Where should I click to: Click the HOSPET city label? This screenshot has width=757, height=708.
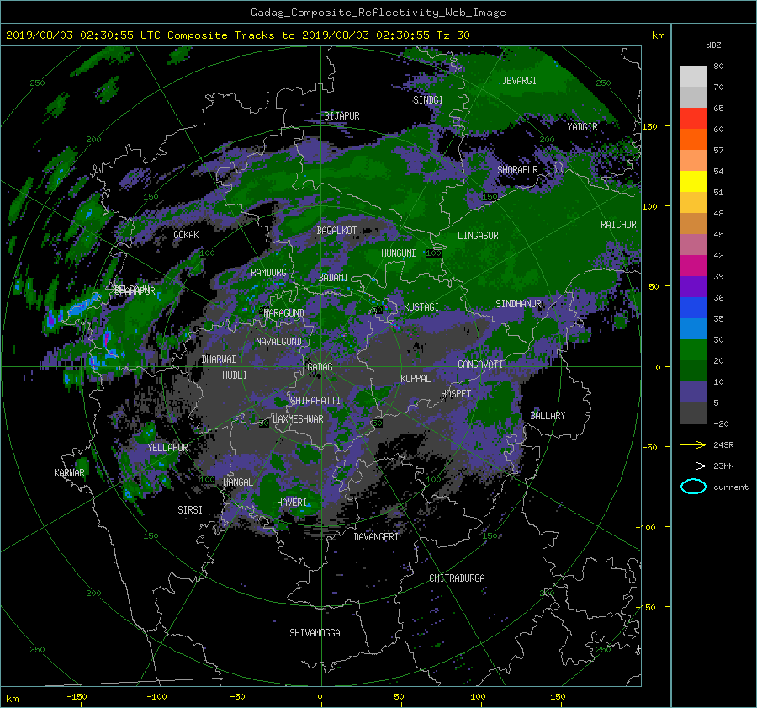point(456,394)
